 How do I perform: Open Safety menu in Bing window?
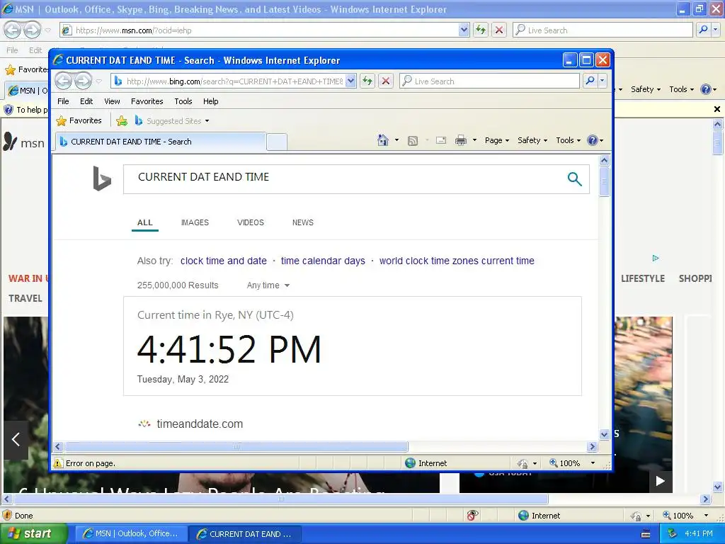click(x=532, y=140)
